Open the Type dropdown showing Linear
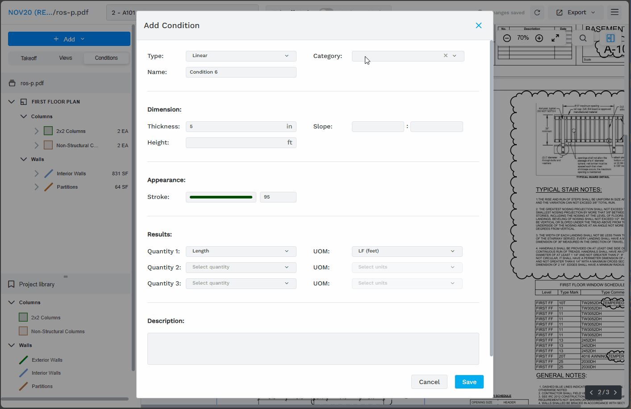This screenshot has height=409, width=631. click(x=241, y=56)
